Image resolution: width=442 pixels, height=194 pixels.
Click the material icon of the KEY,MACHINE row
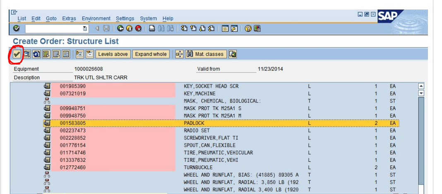click(47, 93)
